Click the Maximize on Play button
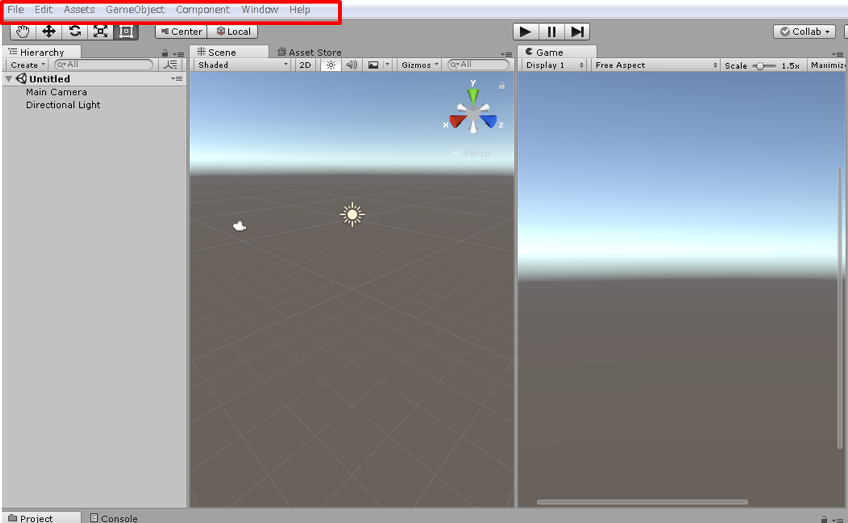Screen dimensions: 848x523 tap(828, 65)
